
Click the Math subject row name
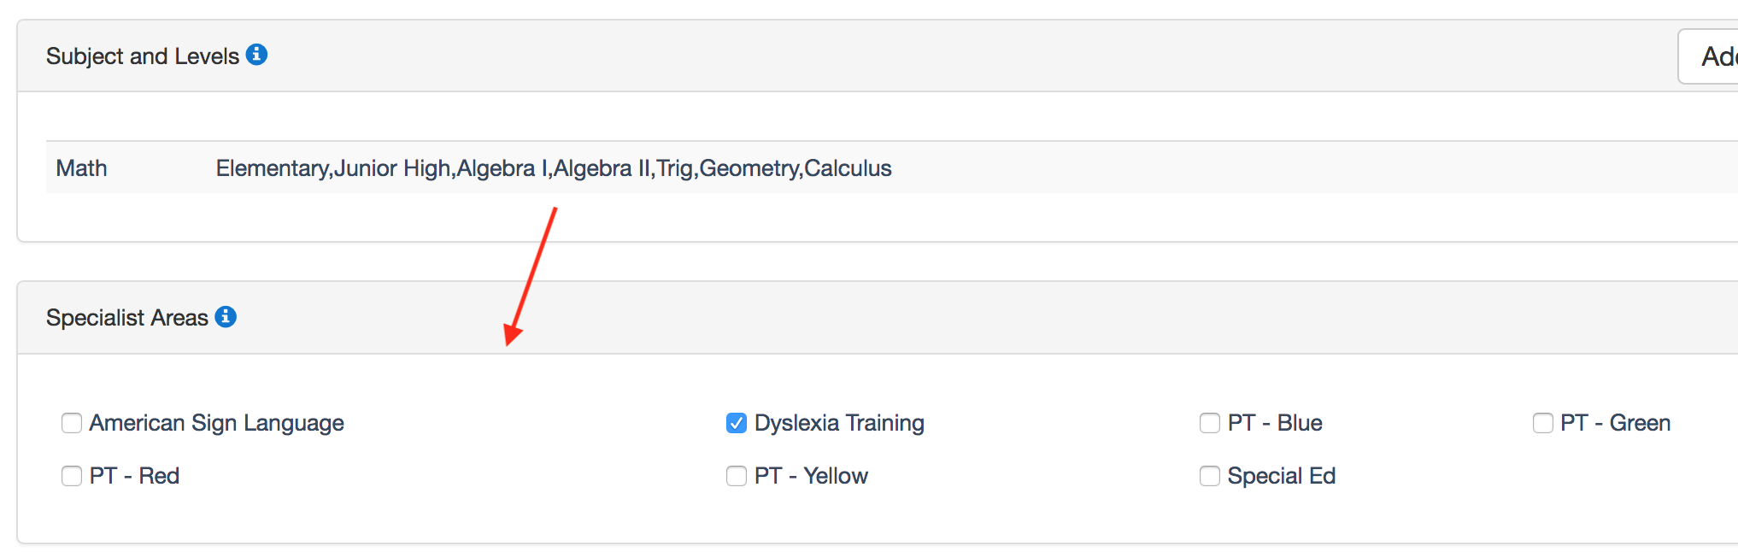(x=81, y=168)
